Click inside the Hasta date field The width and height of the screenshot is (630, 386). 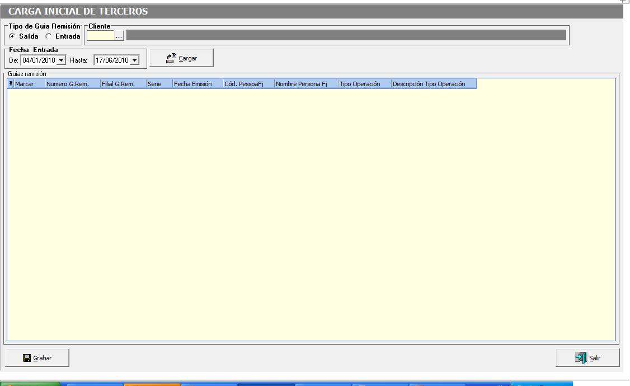point(111,60)
